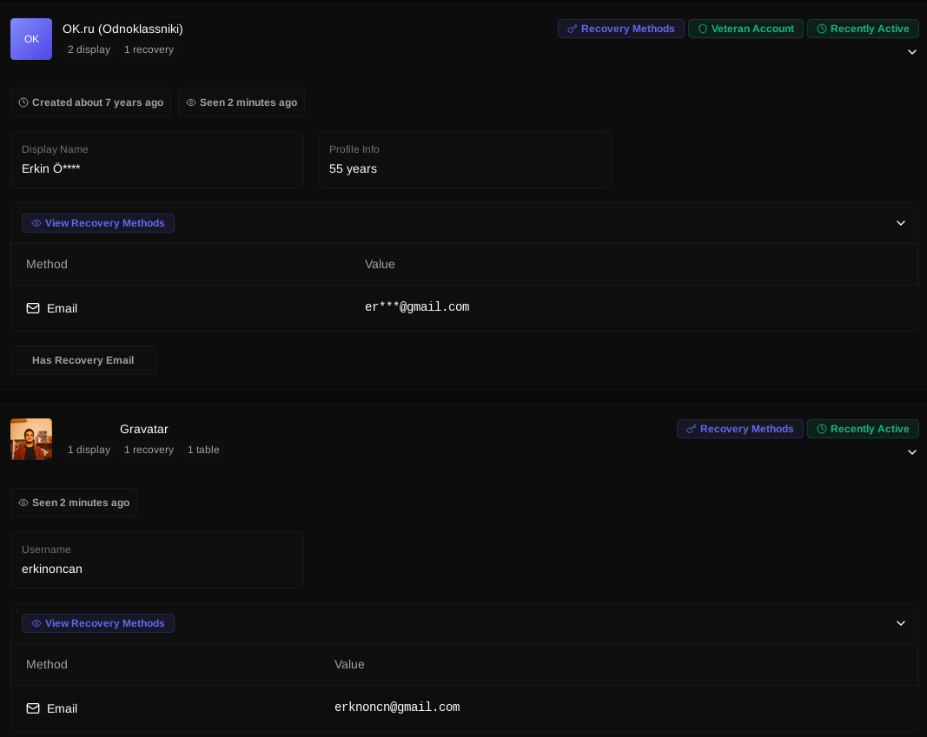
Task: Select email erknoncn@gmail.com
Action: pyautogui.click(x=397, y=707)
